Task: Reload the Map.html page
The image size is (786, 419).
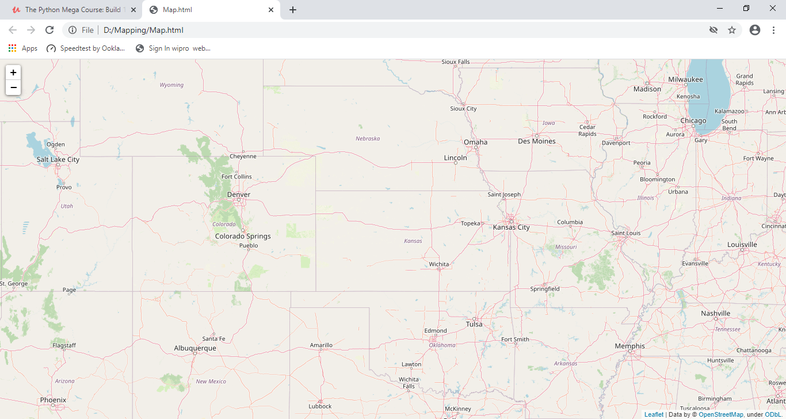Action: pyautogui.click(x=49, y=29)
